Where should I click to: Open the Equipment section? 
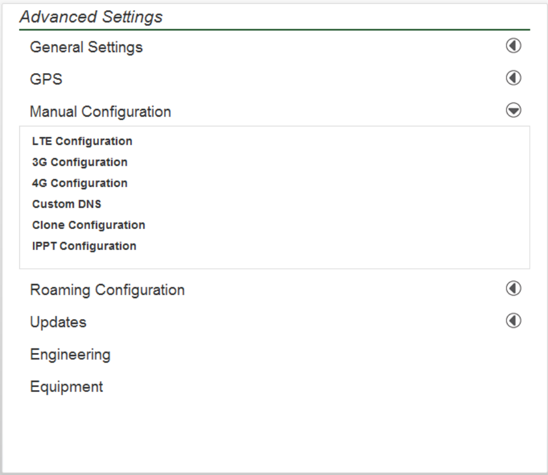tap(66, 387)
